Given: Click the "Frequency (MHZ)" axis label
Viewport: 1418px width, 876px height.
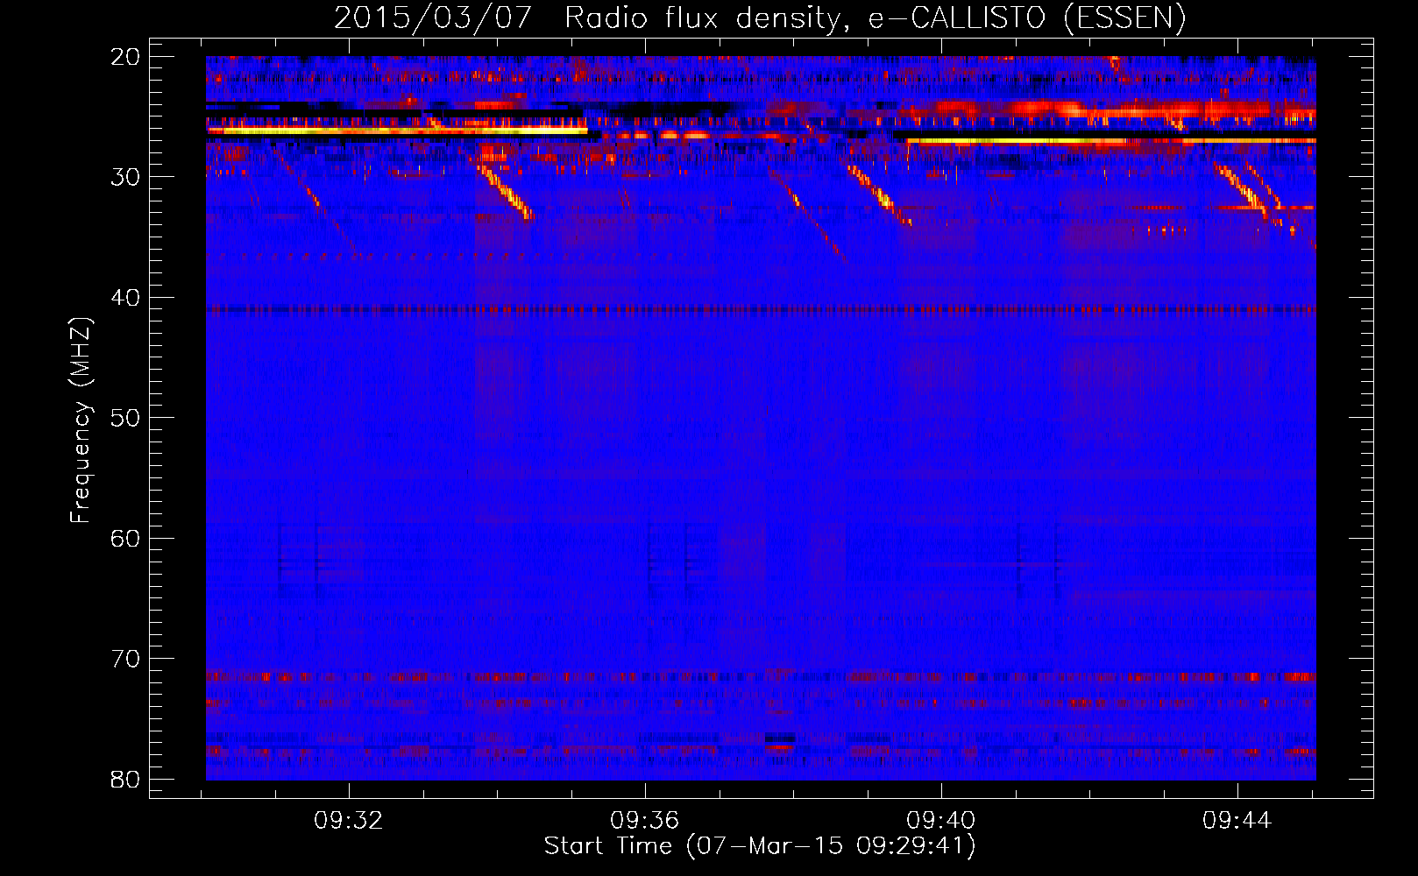Looking at the screenshot, I should [81, 420].
